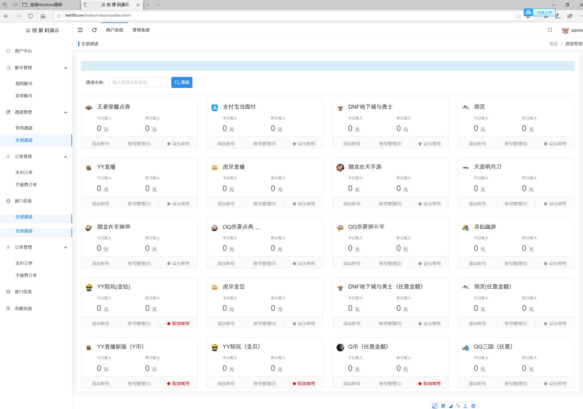Mark 王者荣耀点券 as 设为常用
583x409 pixels.
point(178,144)
